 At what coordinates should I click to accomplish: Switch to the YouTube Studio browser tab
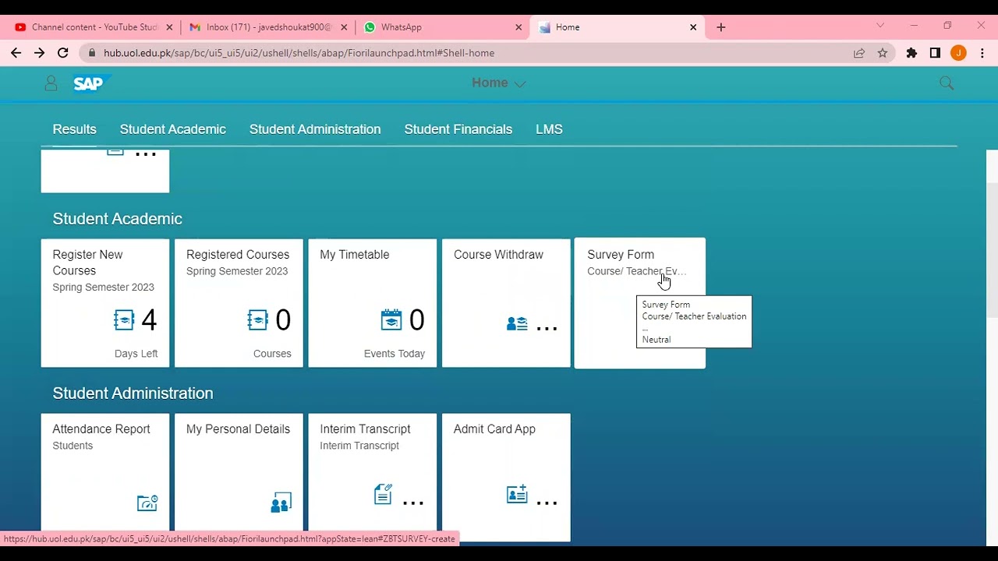[93, 27]
